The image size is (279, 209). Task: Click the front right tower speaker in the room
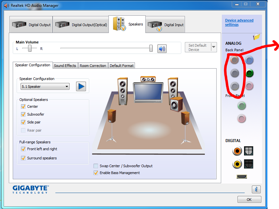pos(172,88)
